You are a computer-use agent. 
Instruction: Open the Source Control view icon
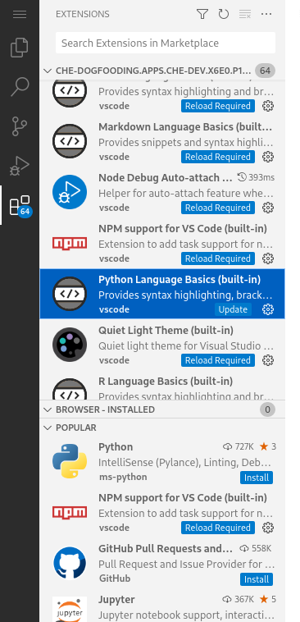tap(20, 126)
